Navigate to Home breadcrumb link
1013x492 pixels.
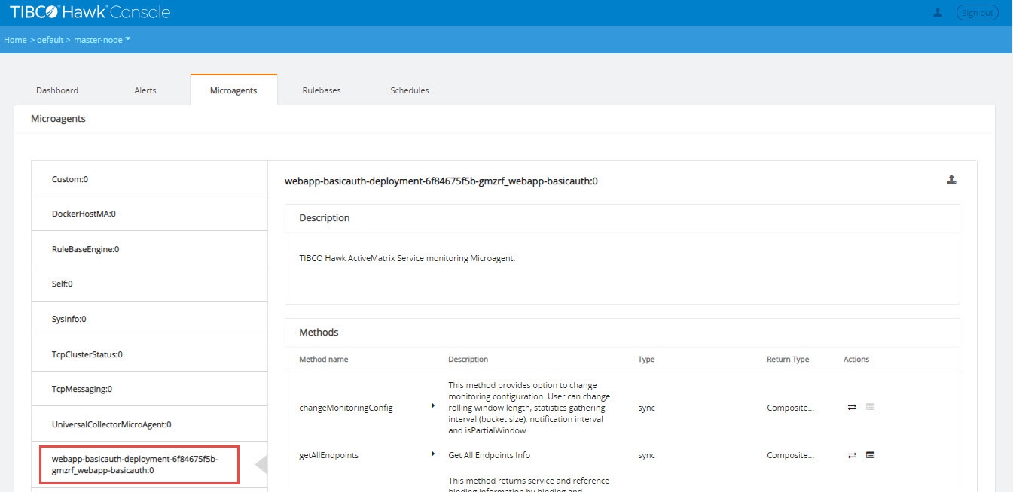point(15,40)
